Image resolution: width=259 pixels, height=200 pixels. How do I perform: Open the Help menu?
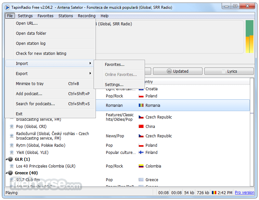[105, 16]
